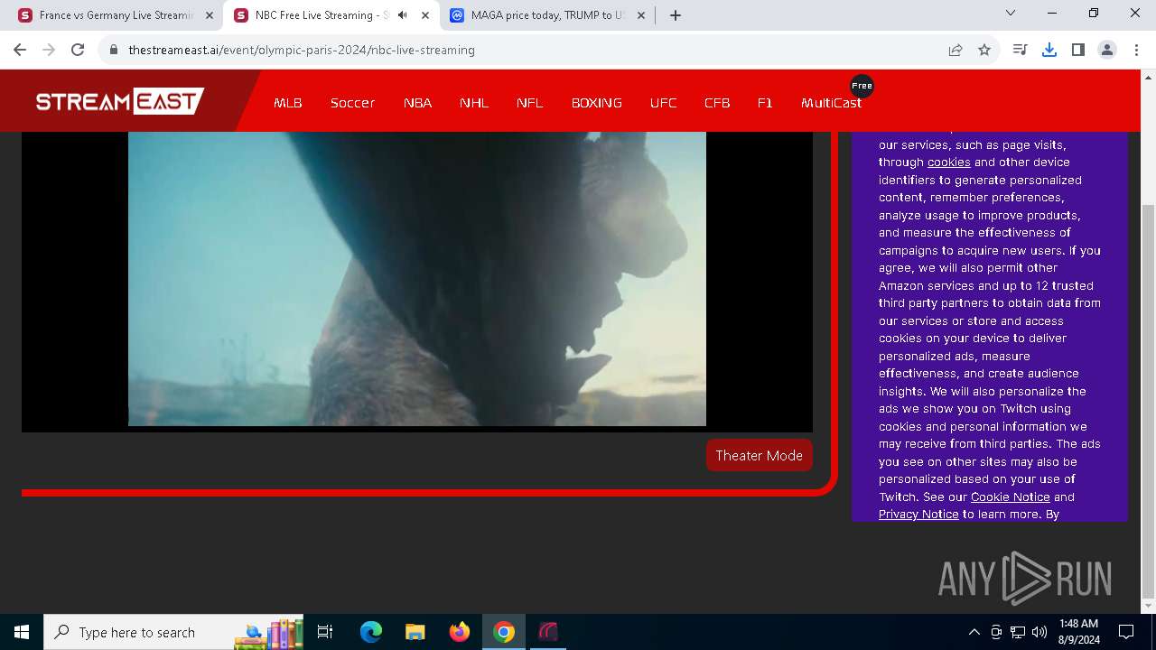Click the StreamEast logo
The image size is (1156, 650).
point(120,101)
